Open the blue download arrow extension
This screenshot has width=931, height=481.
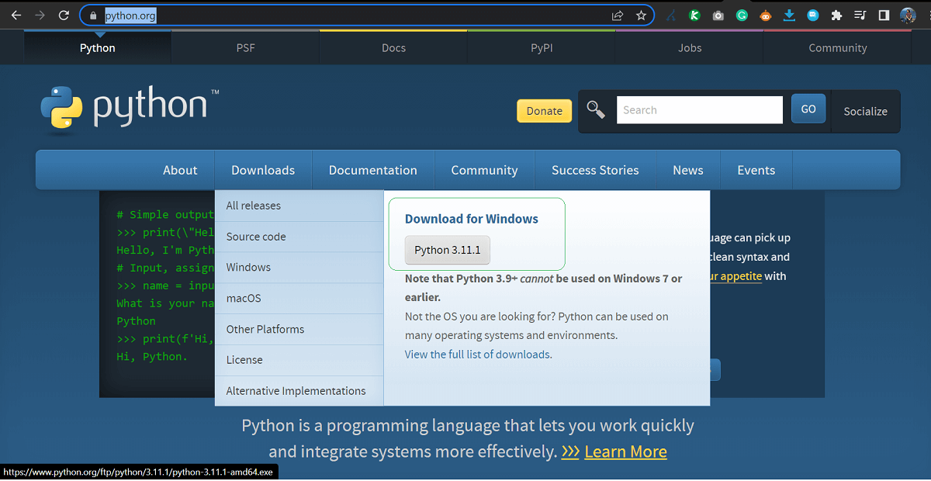click(789, 16)
